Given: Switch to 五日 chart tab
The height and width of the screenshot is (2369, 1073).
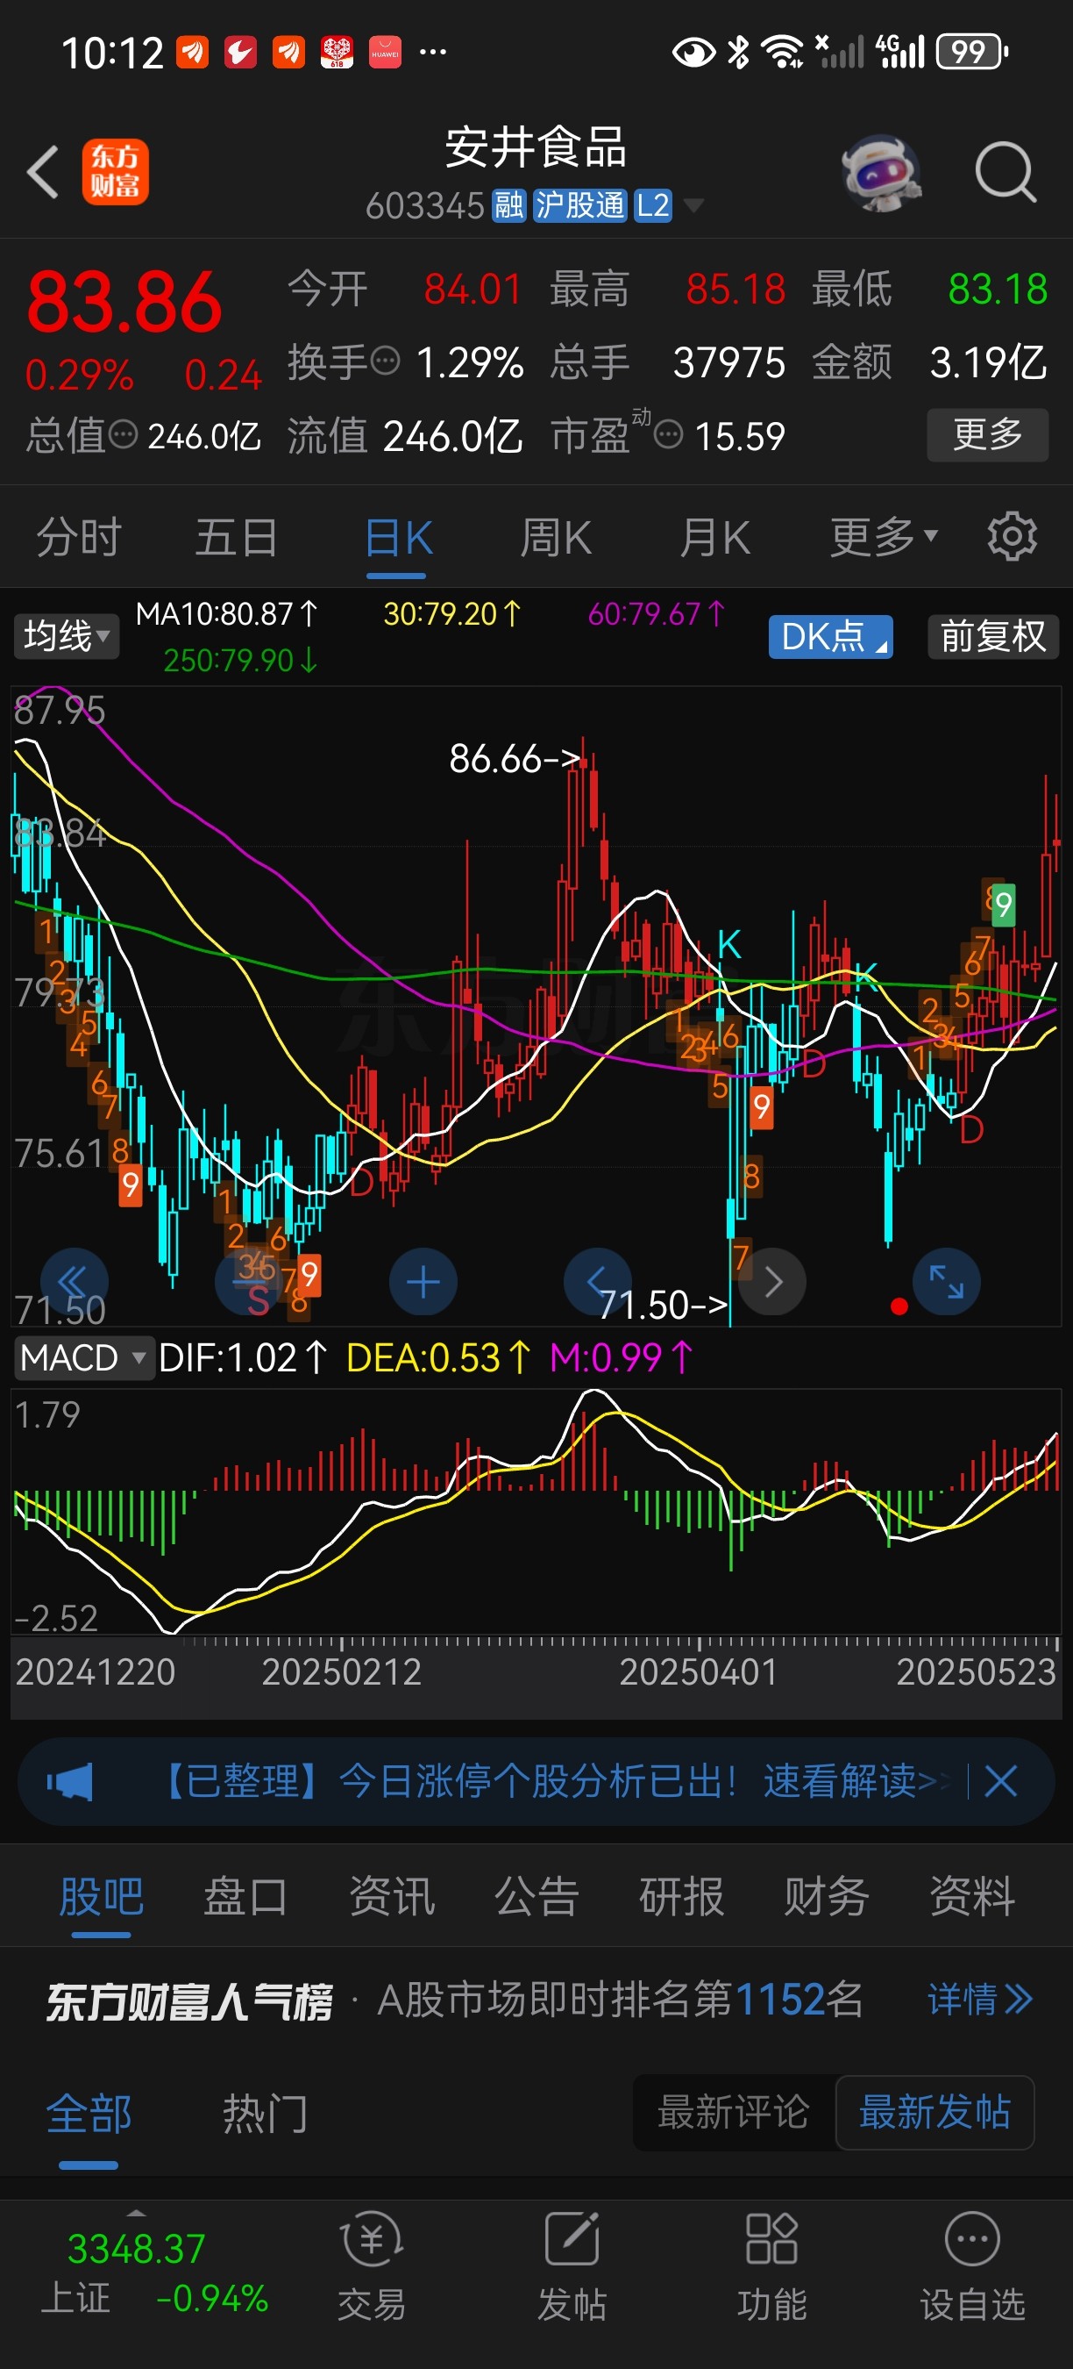Looking at the screenshot, I should click(236, 536).
